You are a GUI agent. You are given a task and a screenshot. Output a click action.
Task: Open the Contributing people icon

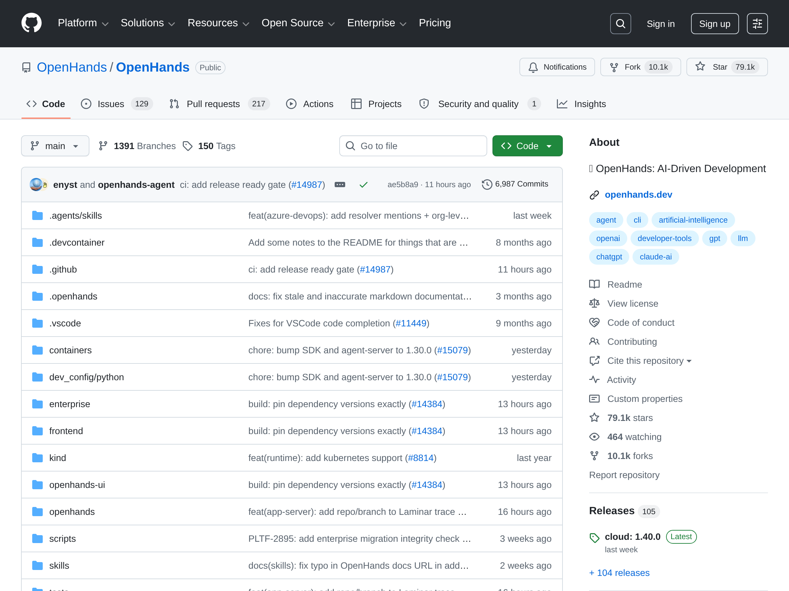[x=594, y=342]
